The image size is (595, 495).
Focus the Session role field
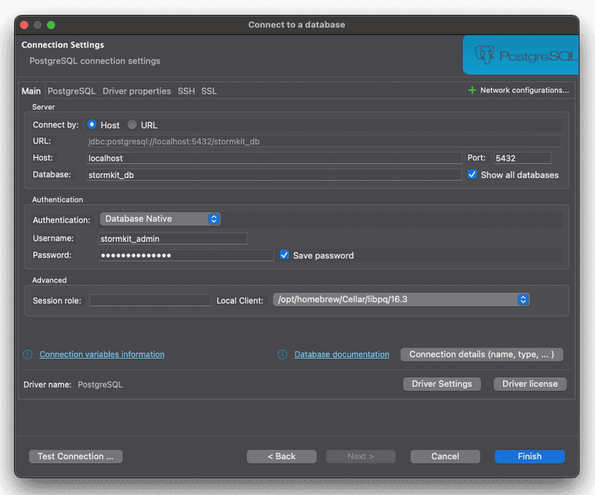pyautogui.click(x=150, y=301)
